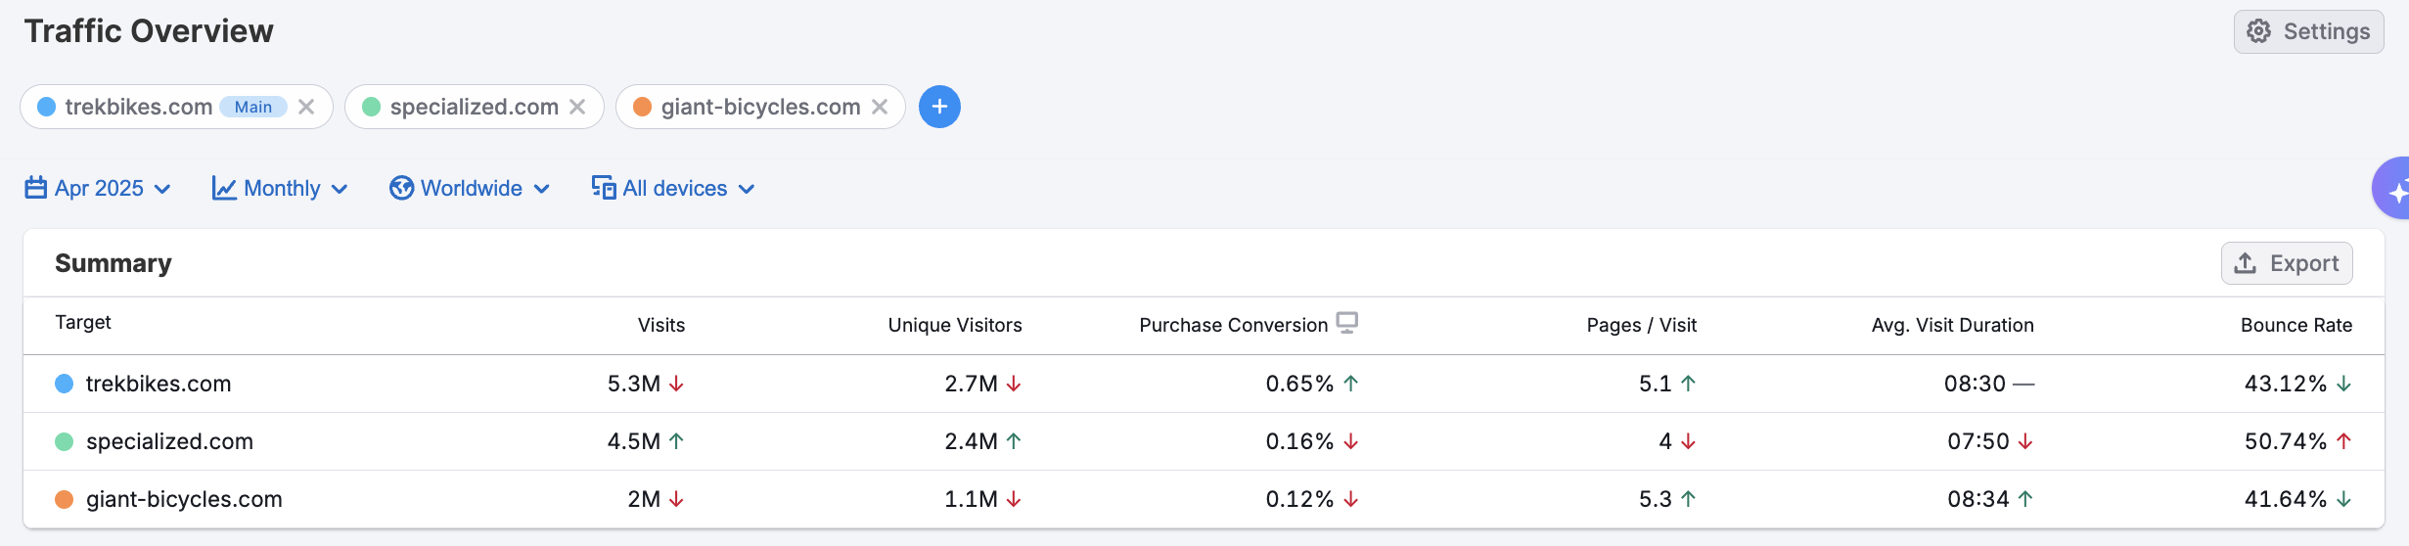
Task: Click the globe icon beside Worldwide
Action: coord(401,188)
